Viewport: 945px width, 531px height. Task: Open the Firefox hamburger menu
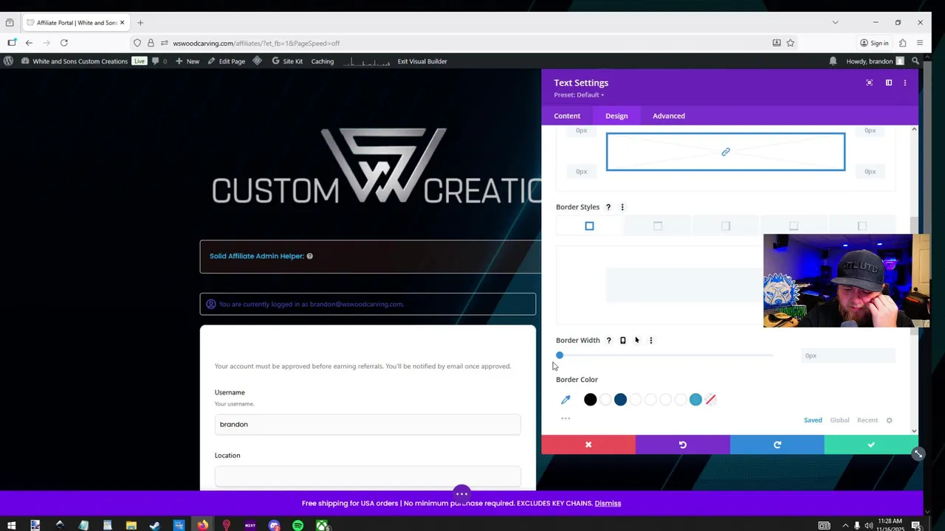pyautogui.click(x=919, y=43)
